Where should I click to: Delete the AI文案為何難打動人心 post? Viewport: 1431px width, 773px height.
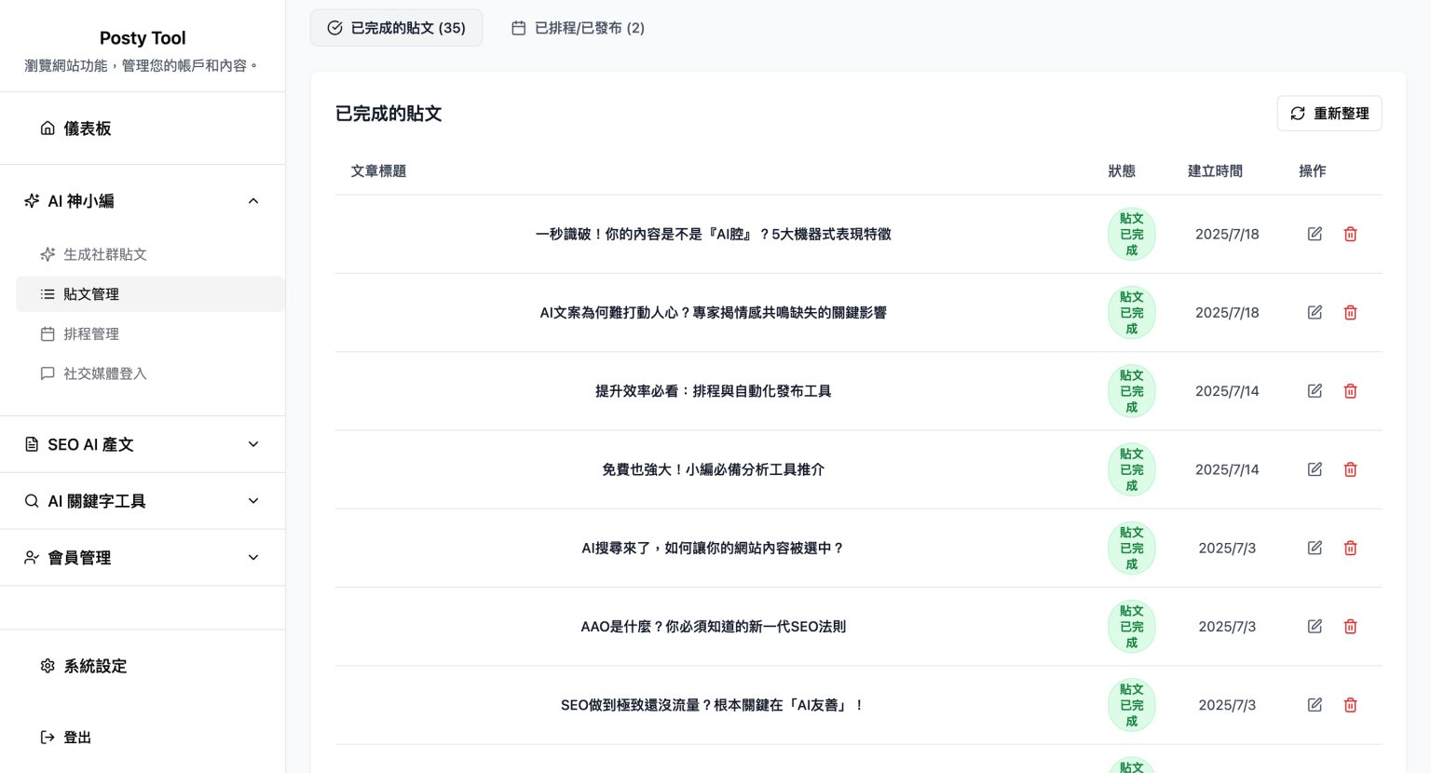(1350, 313)
